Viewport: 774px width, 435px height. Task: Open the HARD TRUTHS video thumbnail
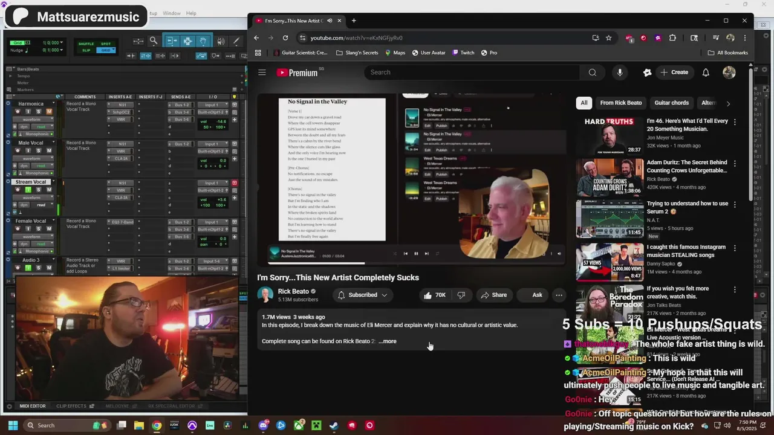coord(610,136)
